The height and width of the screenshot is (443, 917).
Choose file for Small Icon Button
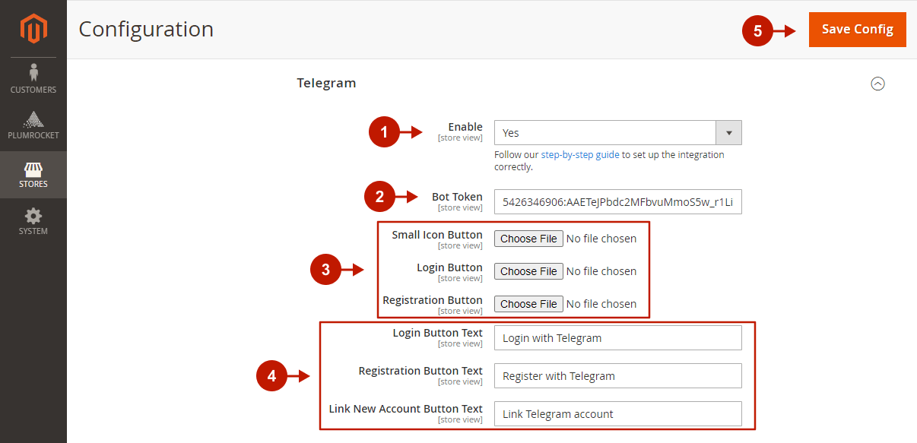(528, 239)
